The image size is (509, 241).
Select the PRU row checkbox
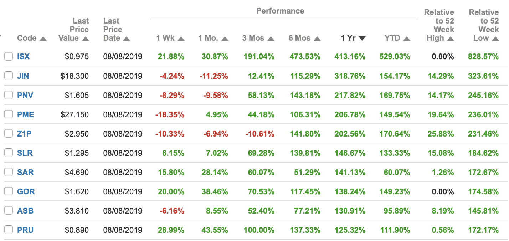[x=9, y=230]
